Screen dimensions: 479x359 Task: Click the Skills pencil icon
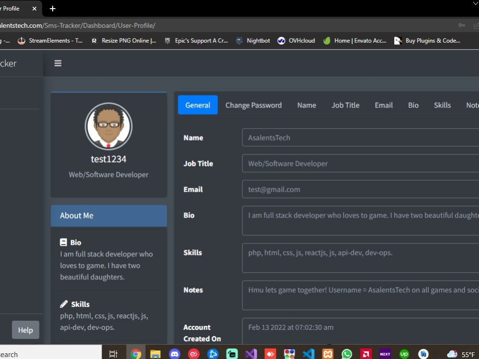[x=64, y=304]
